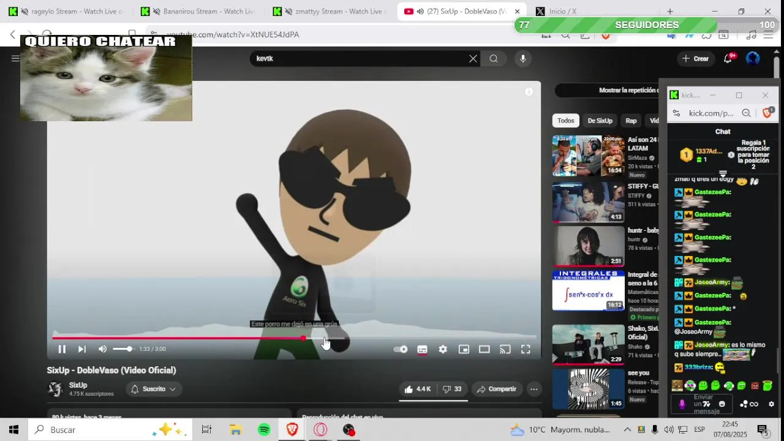Image resolution: width=784 pixels, height=441 pixels.
Task: Open Opera GX from the taskbar
Action: (320, 430)
